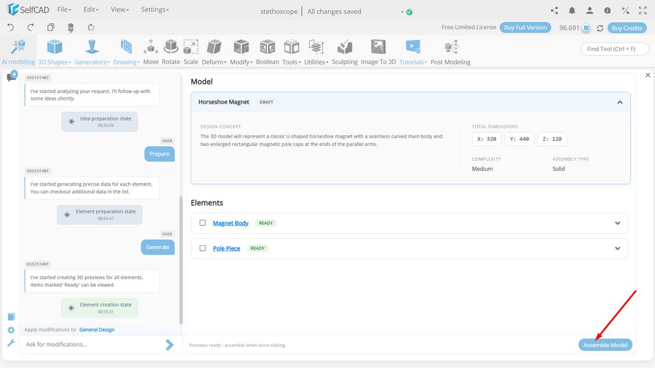This screenshot has width=655, height=368.
Task: Open the View menu
Action: [x=120, y=9]
